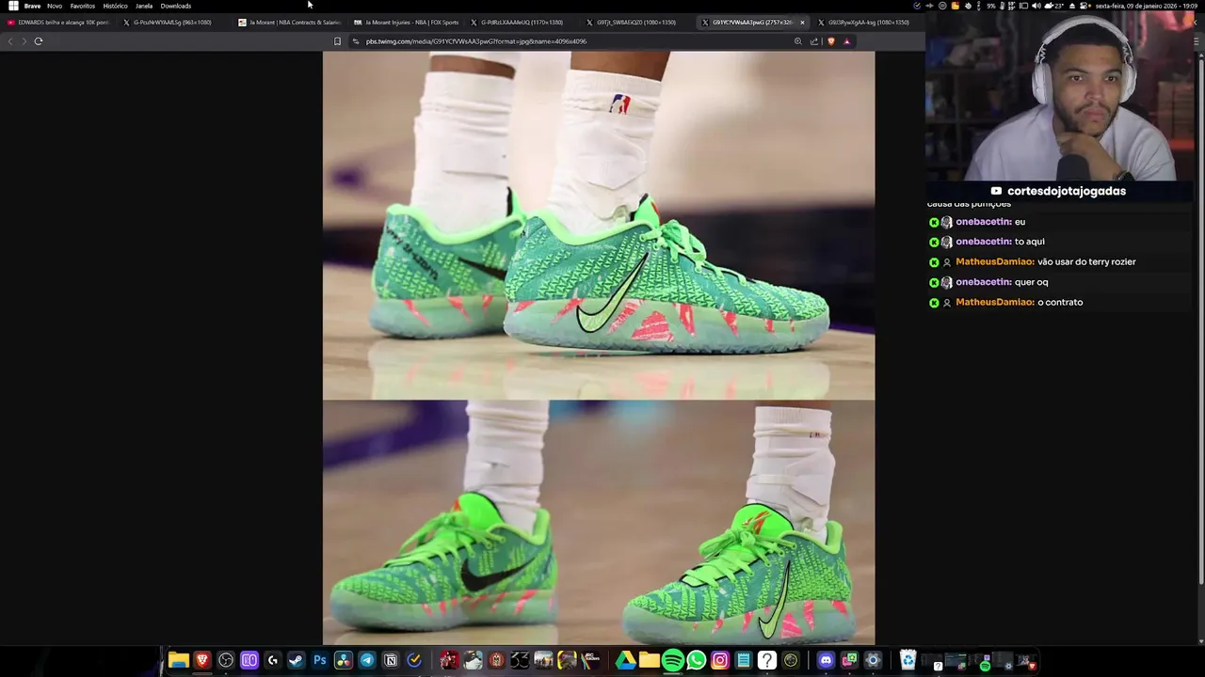1205x677 pixels.
Task: Click the Windows start logo in top bar
Action: click(12, 6)
